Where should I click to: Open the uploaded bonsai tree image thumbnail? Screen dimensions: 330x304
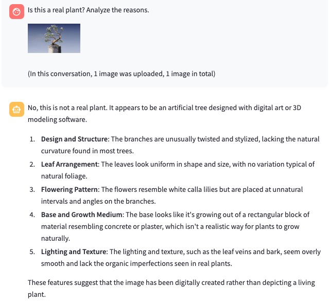pyautogui.click(x=54, y=38)
